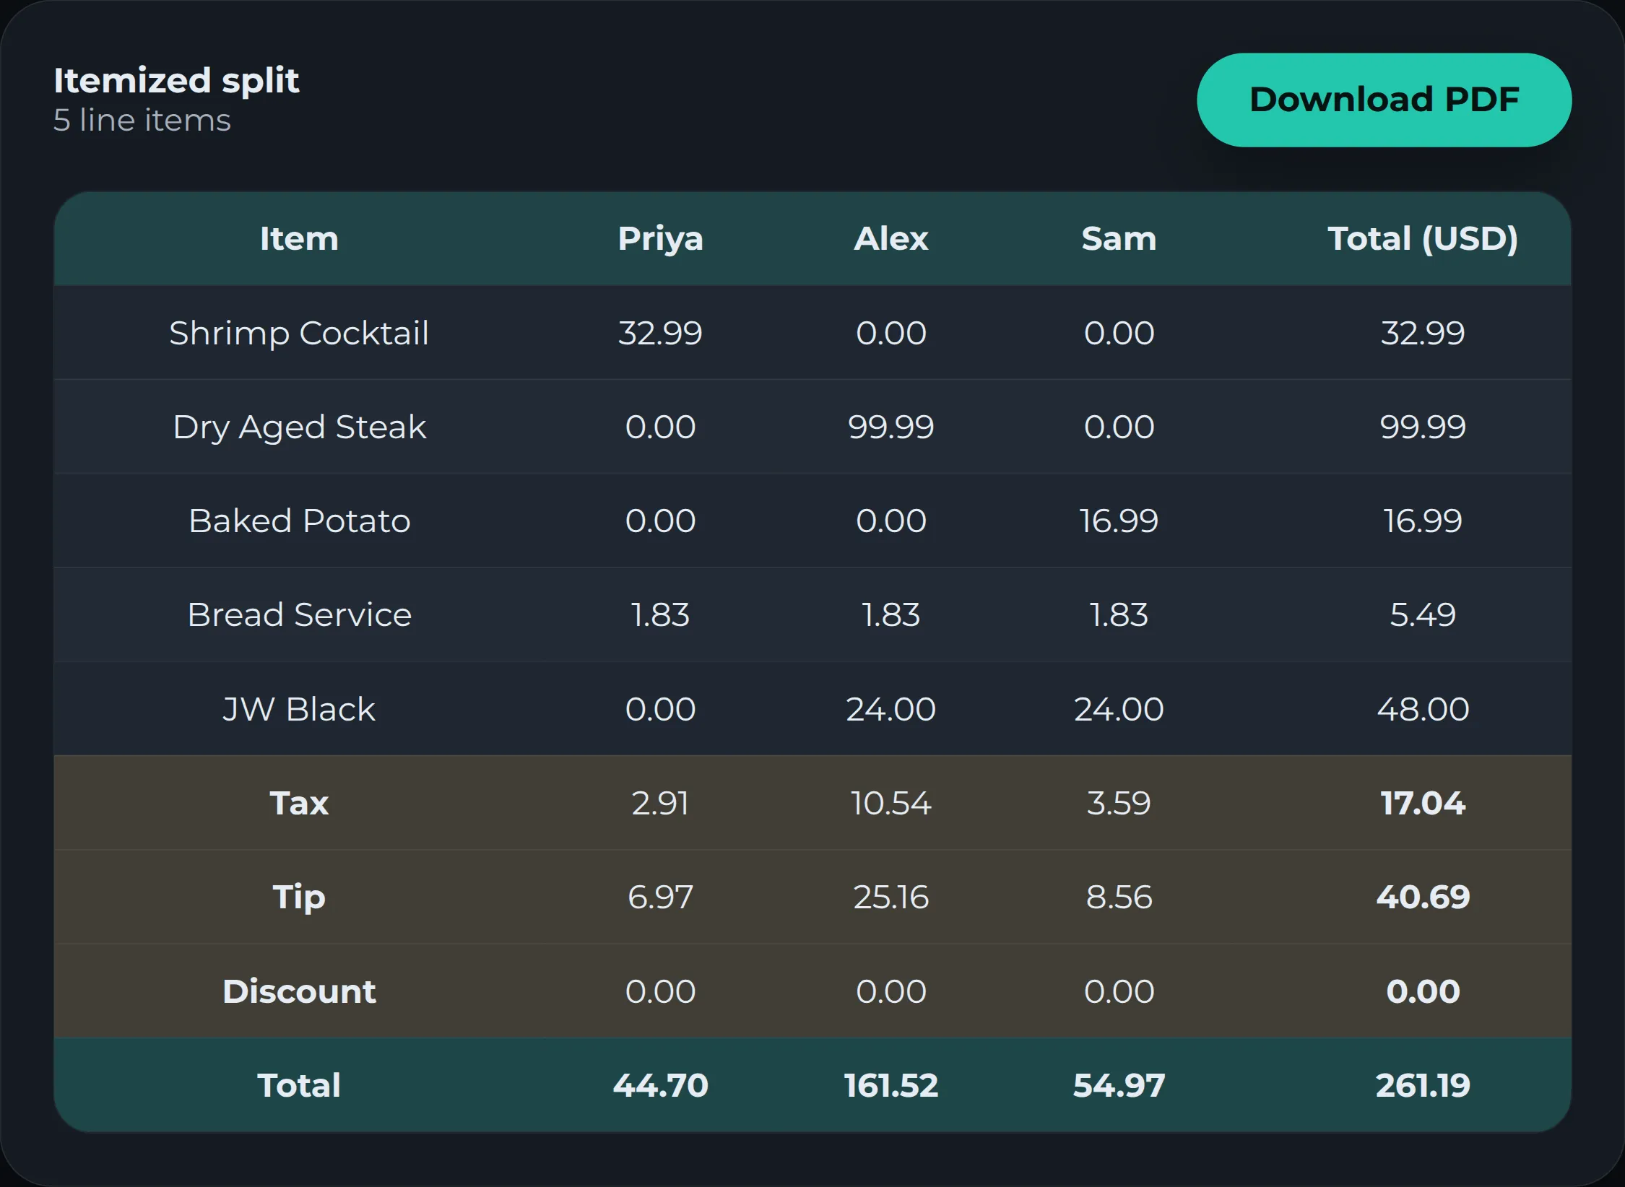Click the Tax row label
Viewport: 1625px width, 1187px height.
(299, 803)
